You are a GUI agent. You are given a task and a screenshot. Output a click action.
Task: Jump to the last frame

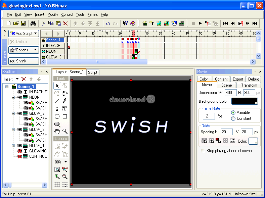(x=255, y=23)
